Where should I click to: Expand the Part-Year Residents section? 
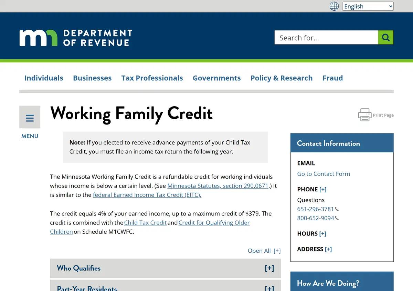tap(165, 285)
